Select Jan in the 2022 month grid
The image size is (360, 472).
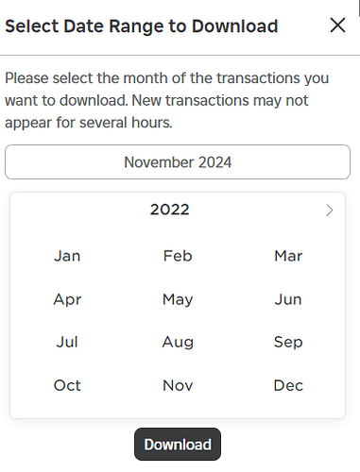pyautogui.click(x=67, y=256)
